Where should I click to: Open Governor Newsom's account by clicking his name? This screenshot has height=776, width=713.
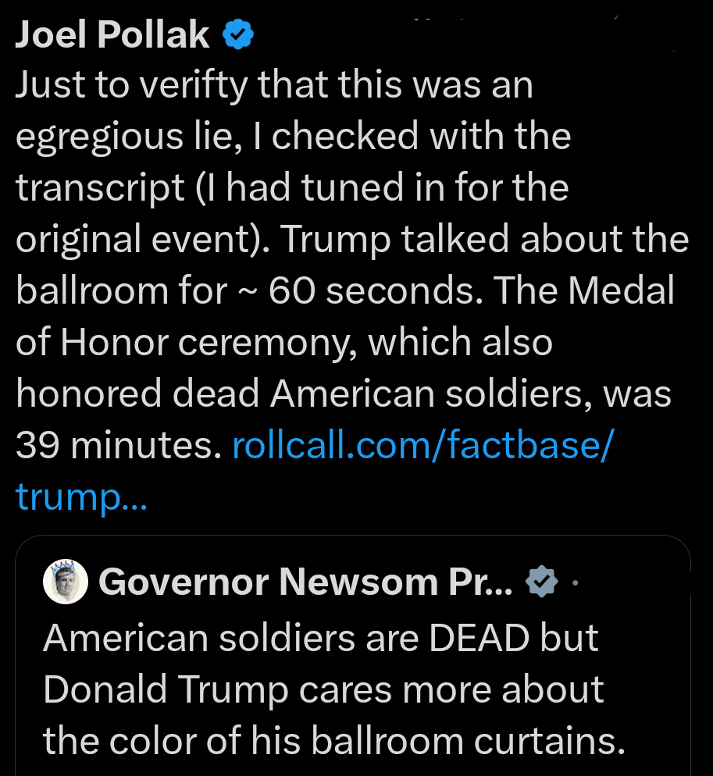tap(305, 581)
